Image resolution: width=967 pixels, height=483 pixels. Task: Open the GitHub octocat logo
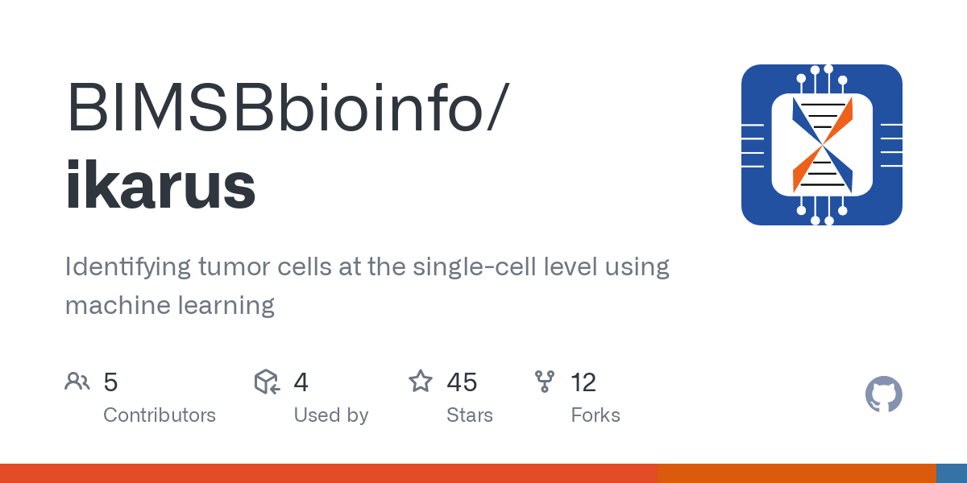point(883,394)
